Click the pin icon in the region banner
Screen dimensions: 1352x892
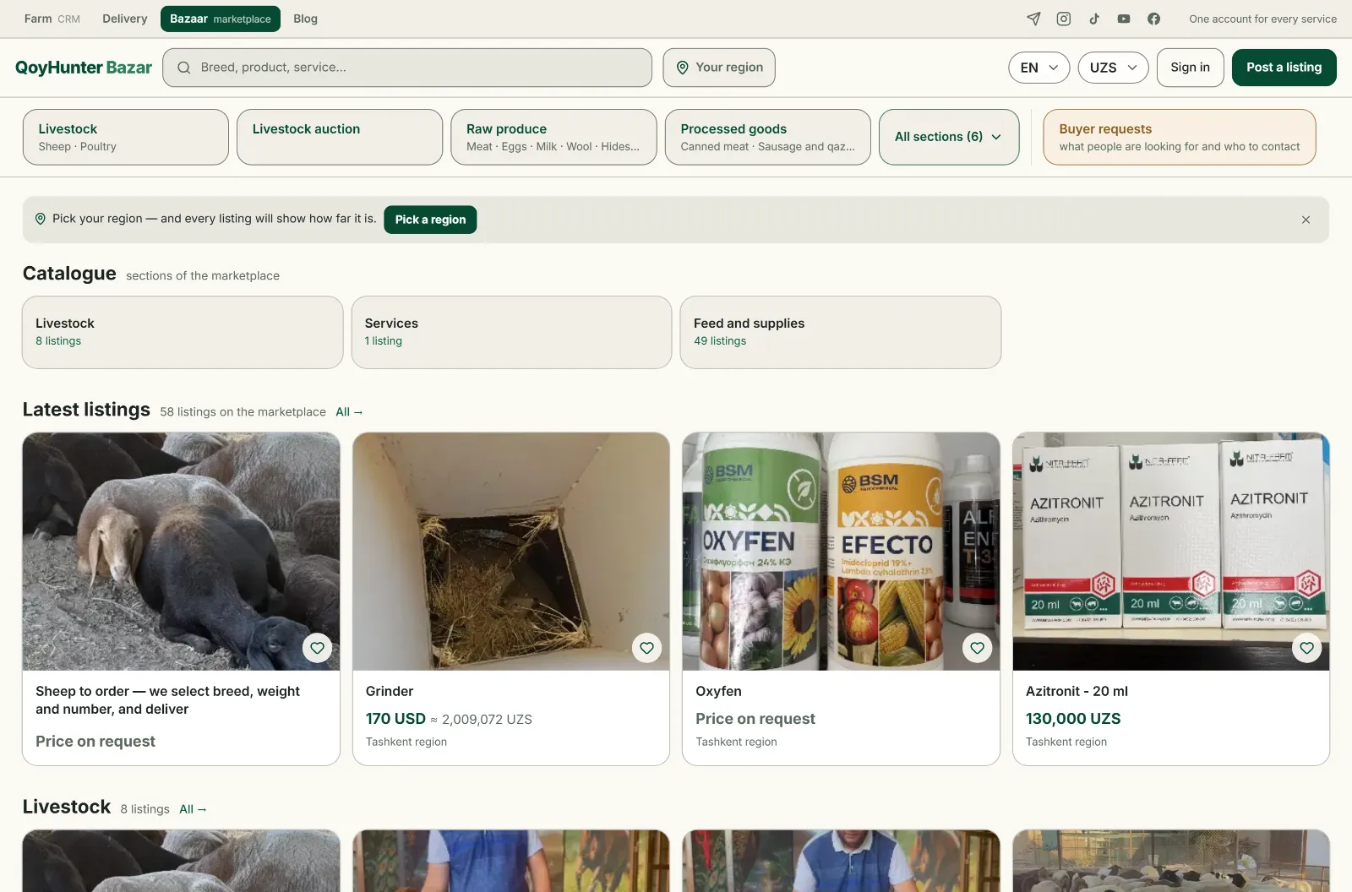click(40, 219)
